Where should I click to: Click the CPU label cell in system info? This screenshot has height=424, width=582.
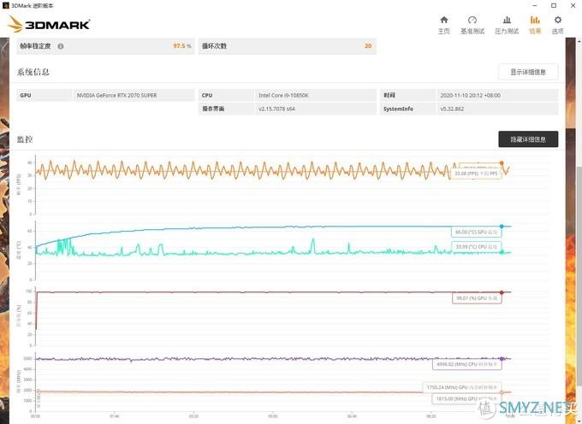226,95
